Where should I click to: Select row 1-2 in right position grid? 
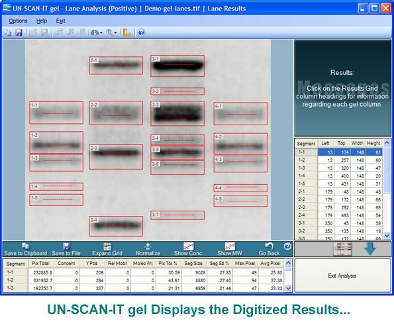point(339,160)
